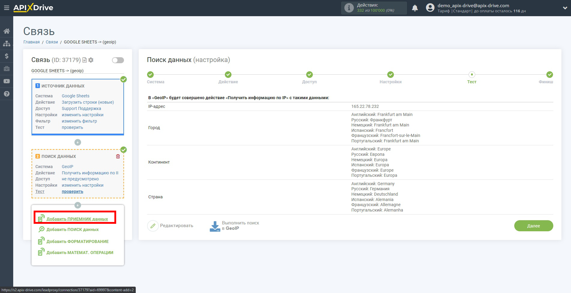Viewport: 571px width, 293px height.
Task: Click Добавить ФОРМАТИРОВАНИЕ
Action: tap(77, 241)
